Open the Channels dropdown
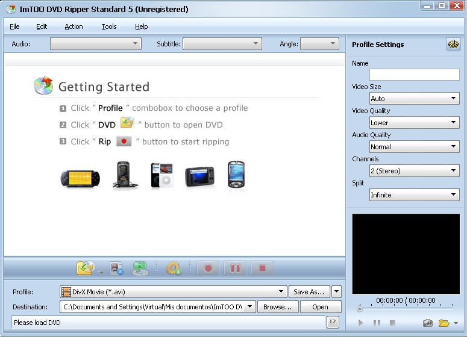The width and height of the screenshot is (467, 337). tap(415, 171)
